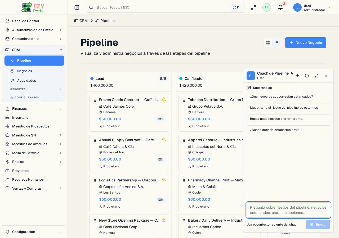Click the Lead stage 8/8 counter
This screenshot has width=339, height=238.
[x=163, y=79]
